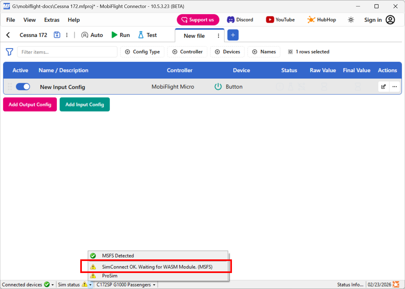Click the Add Output Config button
The width and height of the screenshot is (405, 289).
pos(30,104)
